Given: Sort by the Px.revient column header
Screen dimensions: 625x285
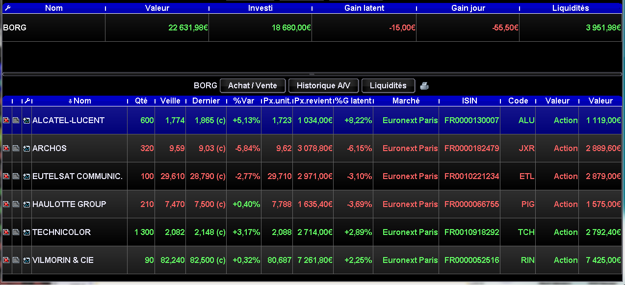Looking at the screenshot, I should click(313, 101).
